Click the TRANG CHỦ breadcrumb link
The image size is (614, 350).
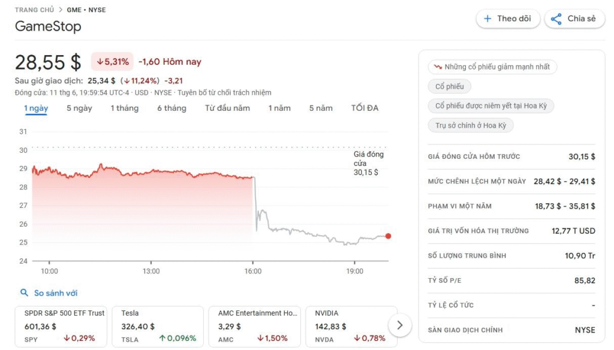click(34, 10)
